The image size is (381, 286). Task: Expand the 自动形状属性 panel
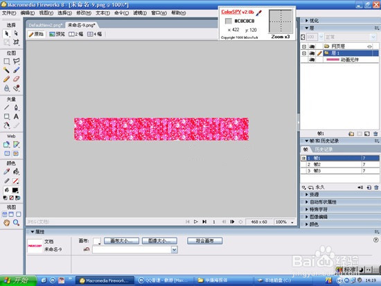click(x=307, y=202)
